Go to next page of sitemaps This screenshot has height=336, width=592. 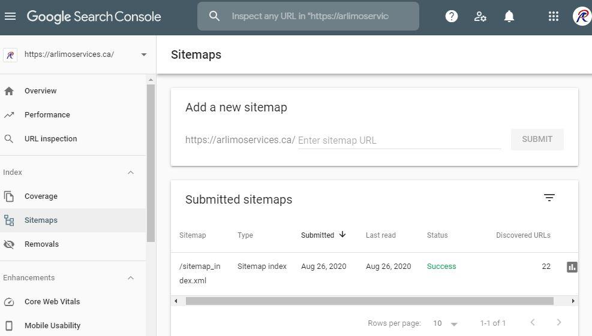[x=559, y=322]
